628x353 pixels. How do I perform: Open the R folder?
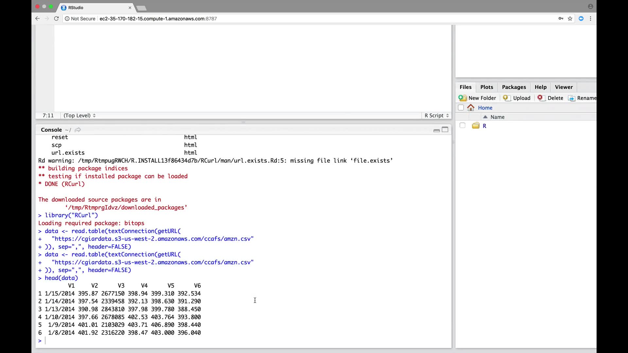(484, 126)
